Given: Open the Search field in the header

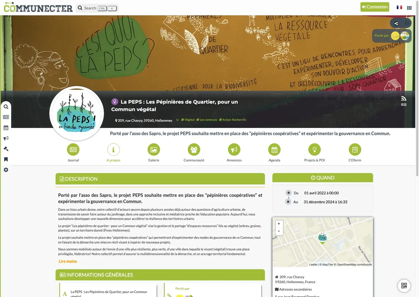Looking at the screenshot, I should (97, 8).
